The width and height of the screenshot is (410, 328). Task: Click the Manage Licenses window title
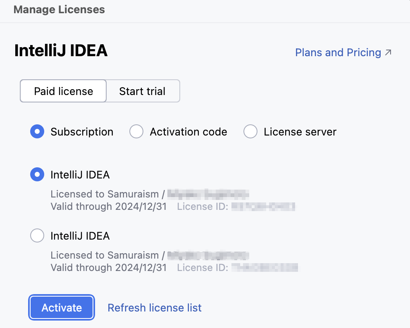click(59, 10)
